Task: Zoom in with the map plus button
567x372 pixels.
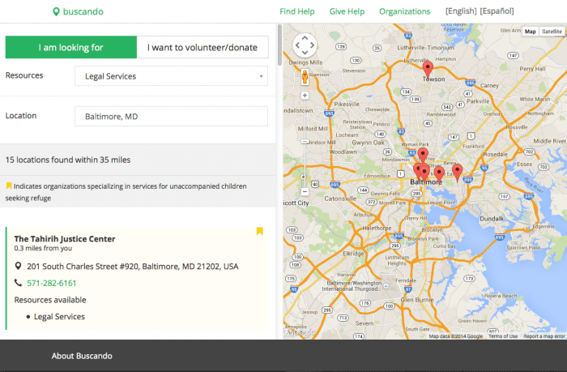Action: (x=305, y=95)
